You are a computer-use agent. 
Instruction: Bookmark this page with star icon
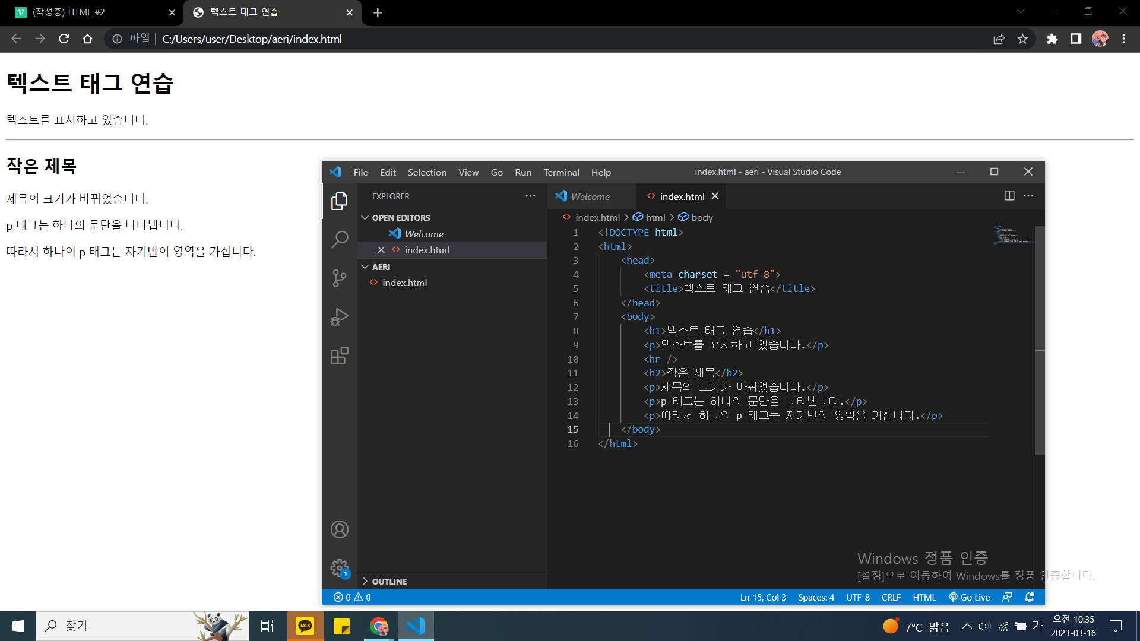(1022, 39)
